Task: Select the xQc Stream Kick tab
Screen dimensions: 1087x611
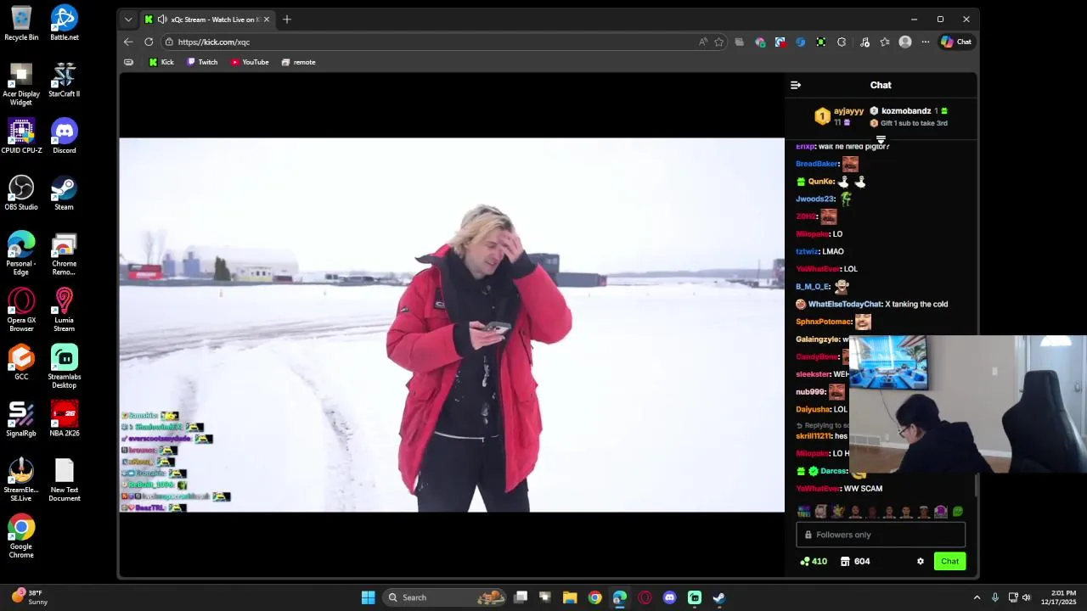Action: [207, 20]
